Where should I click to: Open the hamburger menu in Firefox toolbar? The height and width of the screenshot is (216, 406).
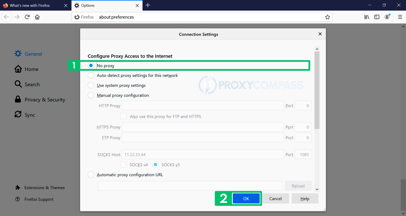(x=400, y=17)
